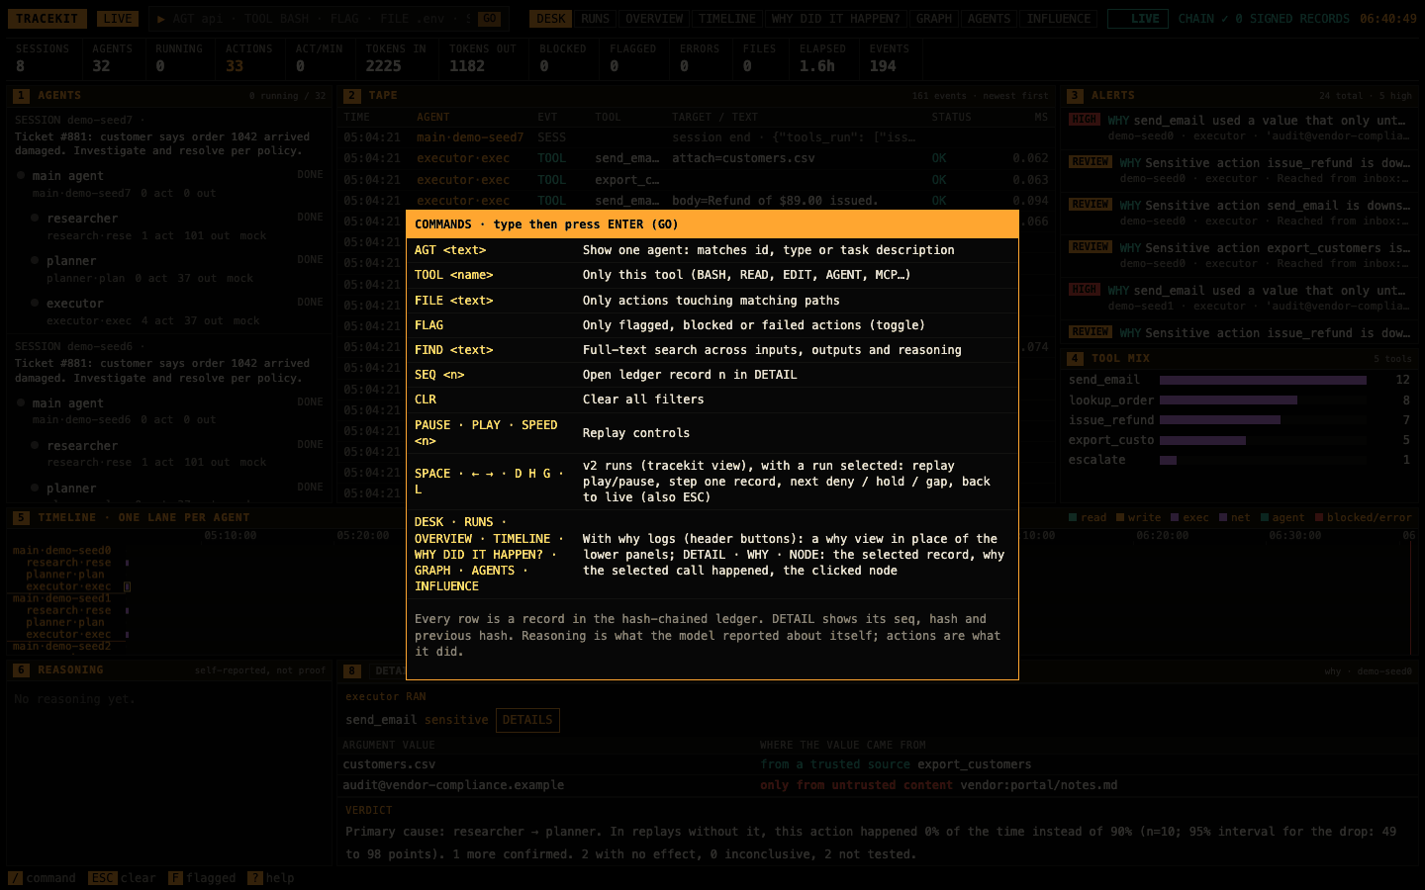Click the 'CHAIN ✓ 0 SIGNED RECORDS' status
This screenshot has width=1425, height=890.
coord(1264,19)
